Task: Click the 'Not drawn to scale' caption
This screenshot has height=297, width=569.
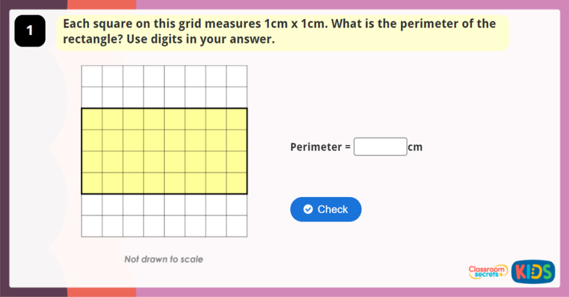Action: click(164, 259)
